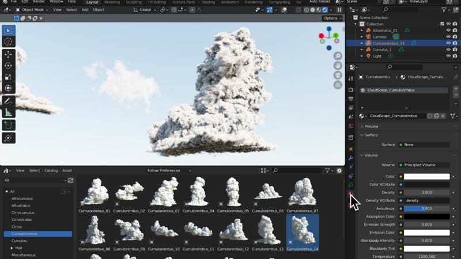This screenshot has width=461, height=259.
Task: Toggle the material fake user shield
Action: click(x=430, y=116)
